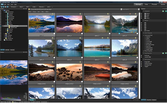
Task: Select rating 1 radio button
Action: coord(145,23)
